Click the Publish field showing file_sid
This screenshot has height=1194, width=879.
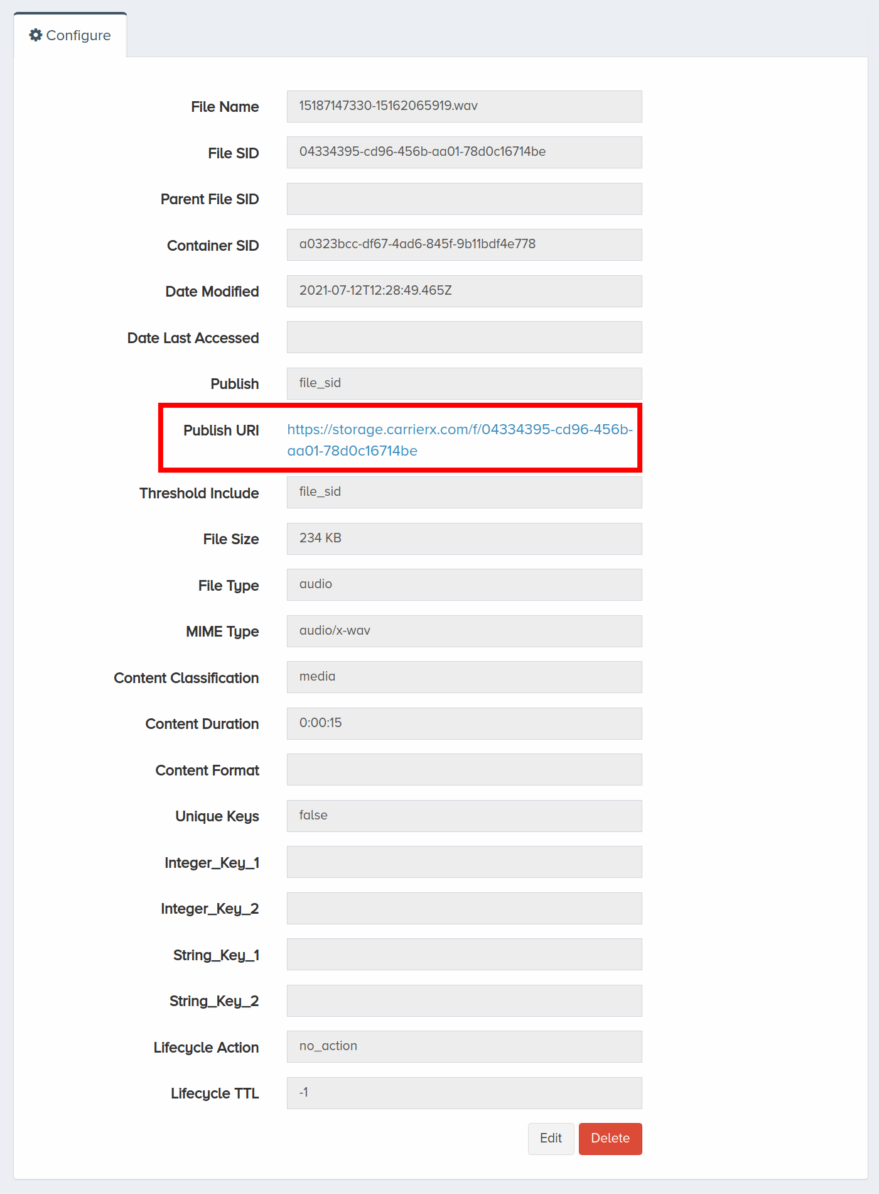point(465,383)
